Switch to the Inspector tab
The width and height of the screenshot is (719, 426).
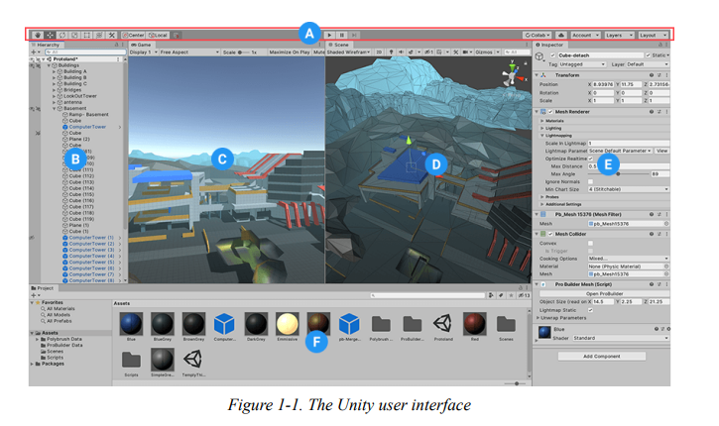(549, 45)
